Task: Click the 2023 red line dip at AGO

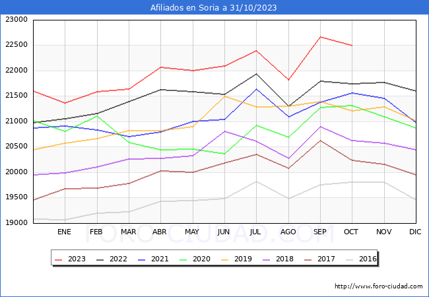Action: pos(288,80)
